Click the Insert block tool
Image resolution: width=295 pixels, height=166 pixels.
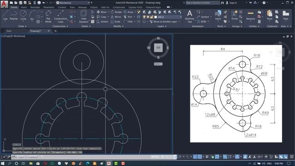pos(218,15)
